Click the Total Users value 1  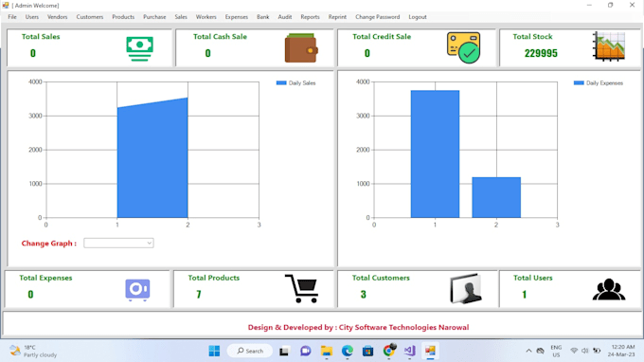(x=524, y=294)
